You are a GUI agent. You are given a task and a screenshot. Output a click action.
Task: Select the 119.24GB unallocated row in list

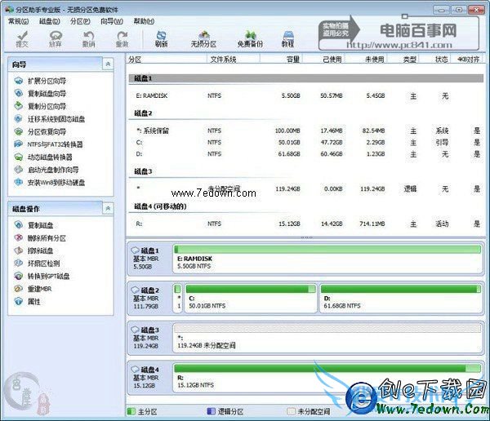[x=306, y=188]
